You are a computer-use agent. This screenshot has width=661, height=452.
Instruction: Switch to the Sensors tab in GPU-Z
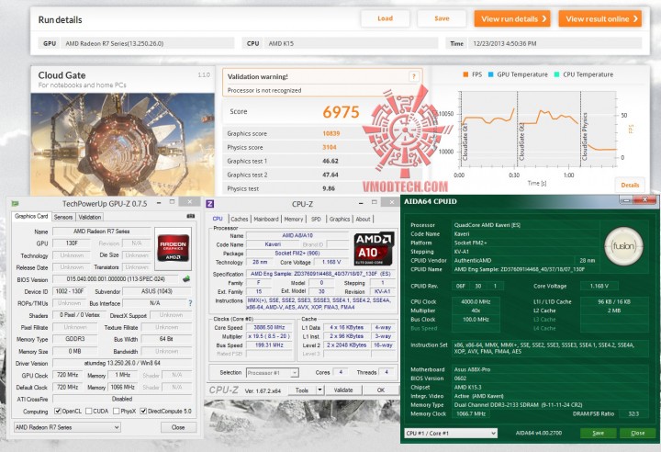[63, 217]
